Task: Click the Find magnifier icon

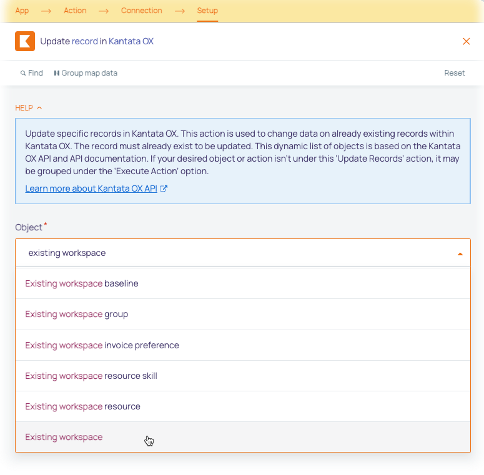Action: [23, 73]
